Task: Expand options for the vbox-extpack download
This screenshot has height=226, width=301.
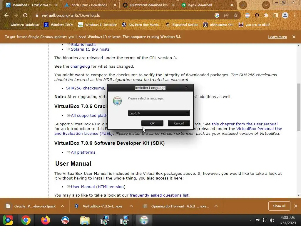Action: [x=63, y=206]
